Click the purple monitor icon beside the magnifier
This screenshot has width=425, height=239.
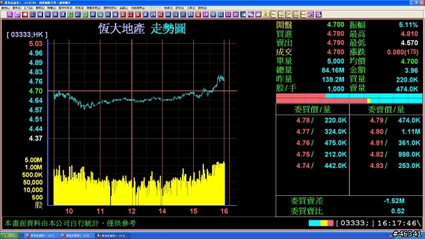[x=17, y=15]
